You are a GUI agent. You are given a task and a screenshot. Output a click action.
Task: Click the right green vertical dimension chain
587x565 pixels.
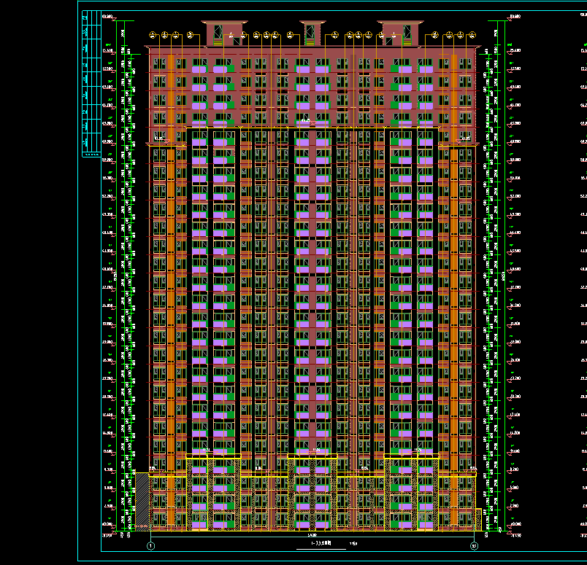tap(499, 277)
